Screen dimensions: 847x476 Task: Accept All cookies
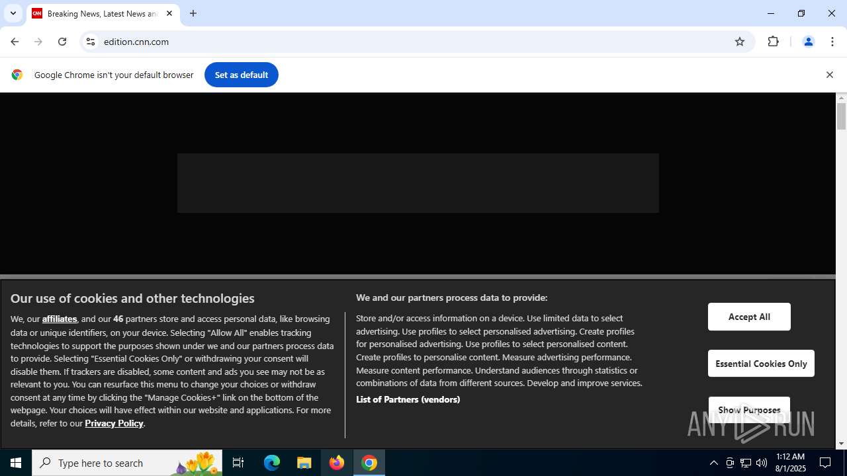click(749, 317)
